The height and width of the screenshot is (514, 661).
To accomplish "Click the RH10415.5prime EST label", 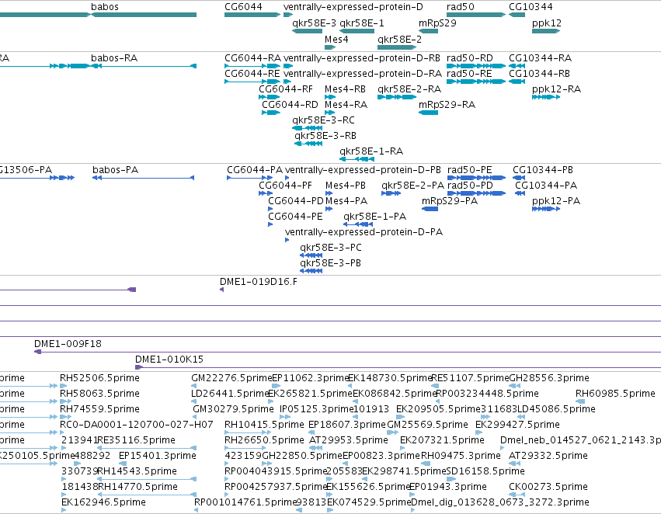I will pos(264,425).
